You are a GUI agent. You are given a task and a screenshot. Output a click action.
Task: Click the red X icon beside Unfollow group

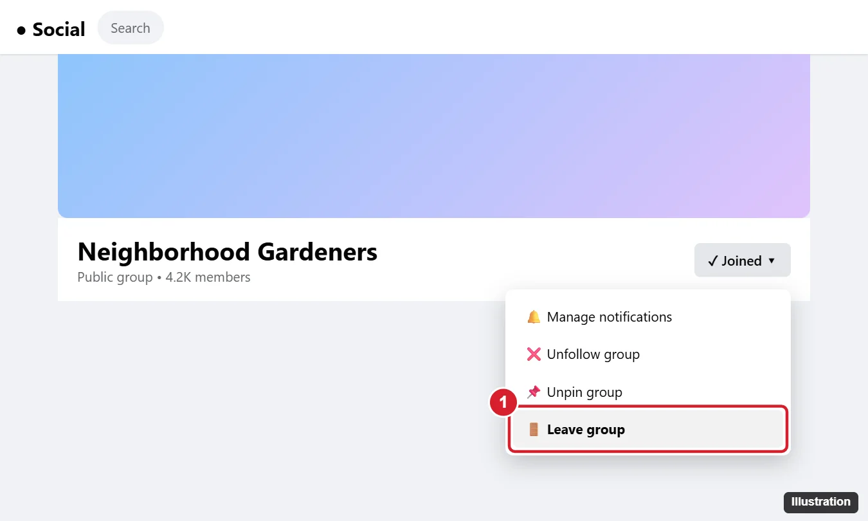tap(534, 354)
